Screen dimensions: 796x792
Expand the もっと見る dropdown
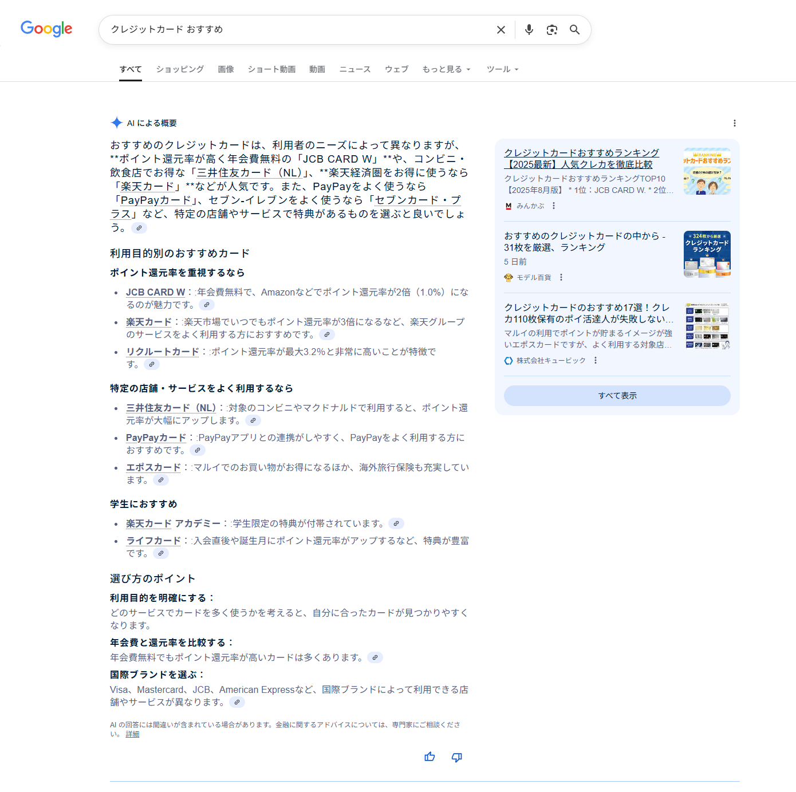tap(447, 69)
